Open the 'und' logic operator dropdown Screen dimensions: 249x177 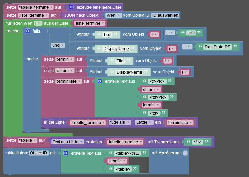pyautogui.click(x=58, y=45)
